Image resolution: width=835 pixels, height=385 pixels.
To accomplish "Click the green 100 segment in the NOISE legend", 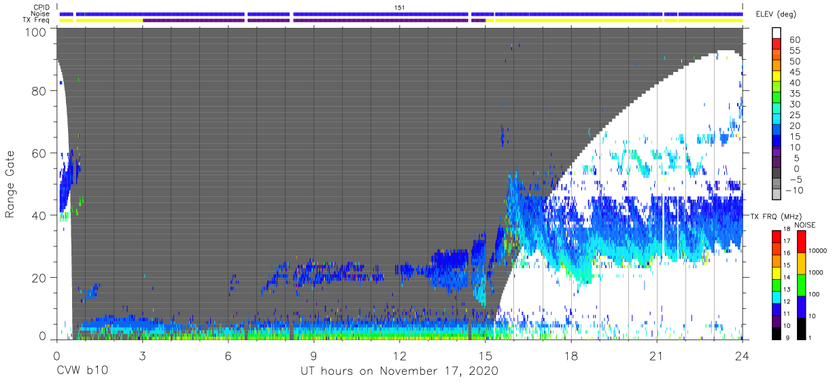I will [802, 285].
